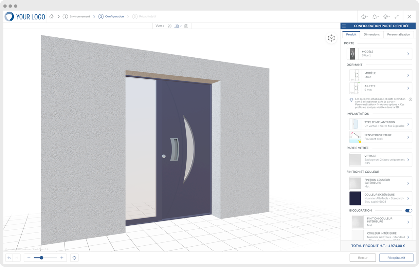The width and height of the screenshot is (419, 267).
Task: Open Finition couleur intérieure Mat options
Action: coord(382,222)
